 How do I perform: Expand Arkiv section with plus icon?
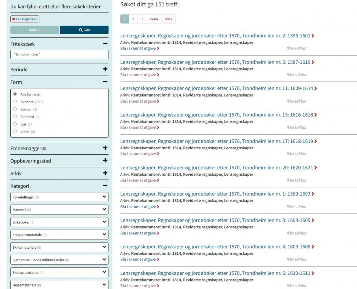click(105, 173)
